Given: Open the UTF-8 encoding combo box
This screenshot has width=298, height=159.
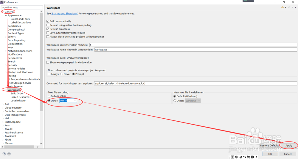Looking at the screenshot, I should (68, 101).
